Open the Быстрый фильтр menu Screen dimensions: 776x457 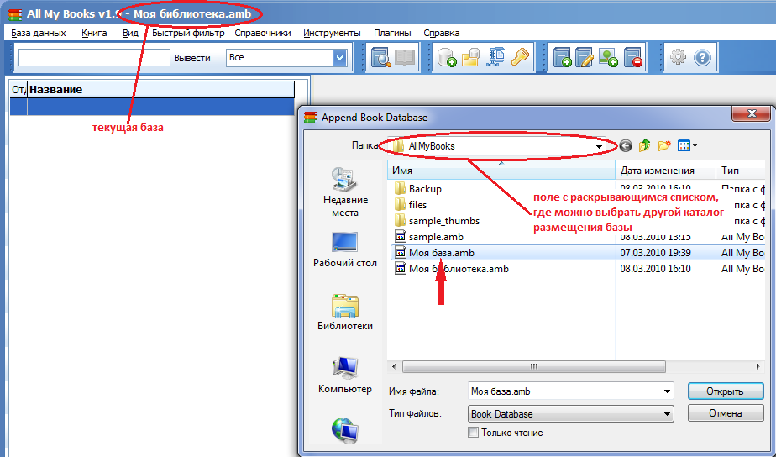point(188,33)
